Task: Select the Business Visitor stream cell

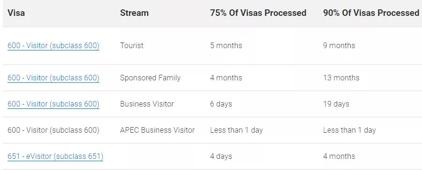Action: pos(147,104)
